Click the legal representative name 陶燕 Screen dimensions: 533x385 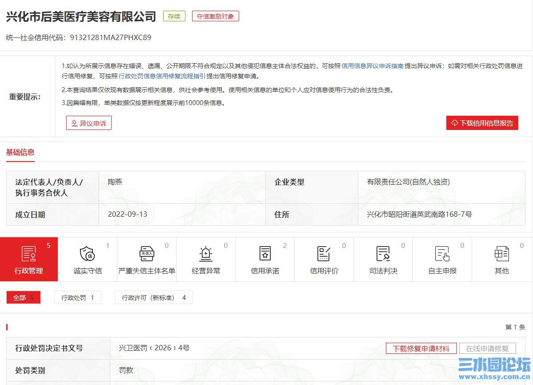pyautogui.click(x=115, y=182)
